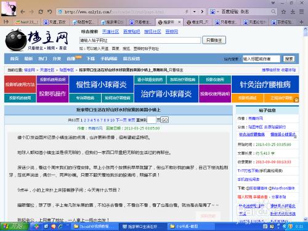Switch to the 贴图专区 tab

pos(83,22)
